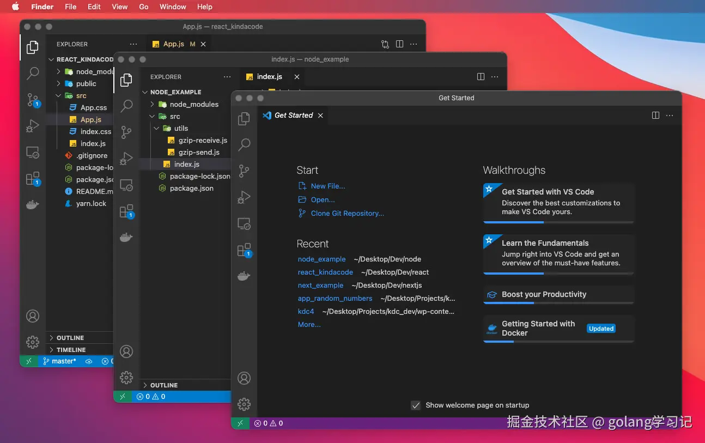This screenshot has height=443, width=705.
Task: Click master* branch in react_kindacode status bar
Action: click(60, 361)
